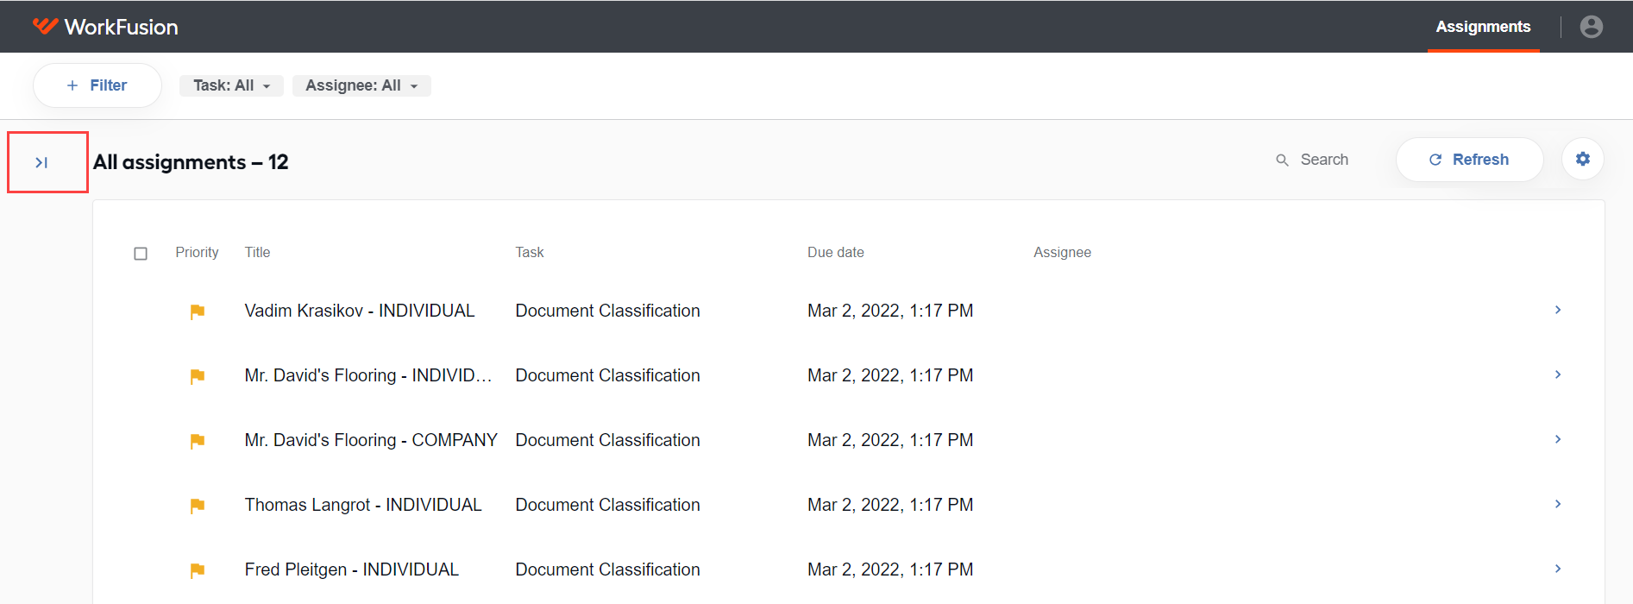The image size is (1633, 604).
Task: Refresh the assignments list
Action: click(x=1469, y=160)
